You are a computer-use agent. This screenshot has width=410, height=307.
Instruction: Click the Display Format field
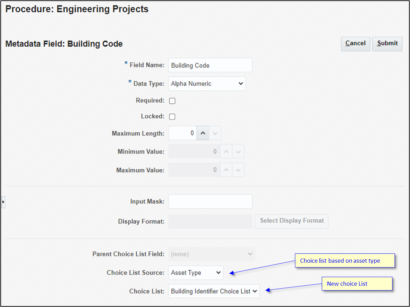tap(210, 221)
